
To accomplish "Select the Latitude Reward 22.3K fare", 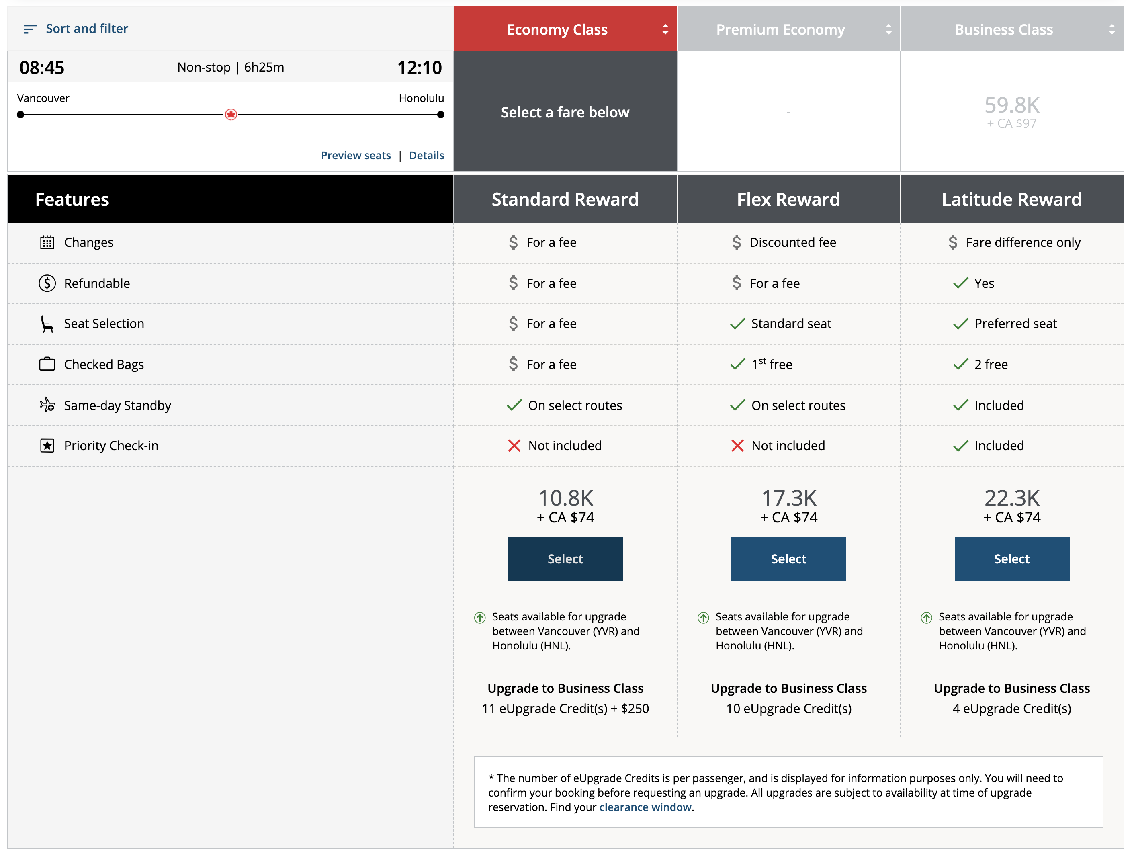I will [1011, 559].
